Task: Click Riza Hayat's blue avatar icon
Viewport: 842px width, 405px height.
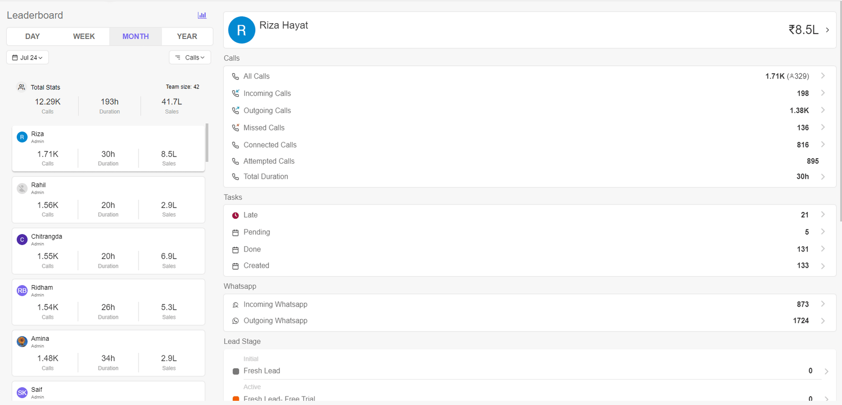Action: tap(242, 31)
